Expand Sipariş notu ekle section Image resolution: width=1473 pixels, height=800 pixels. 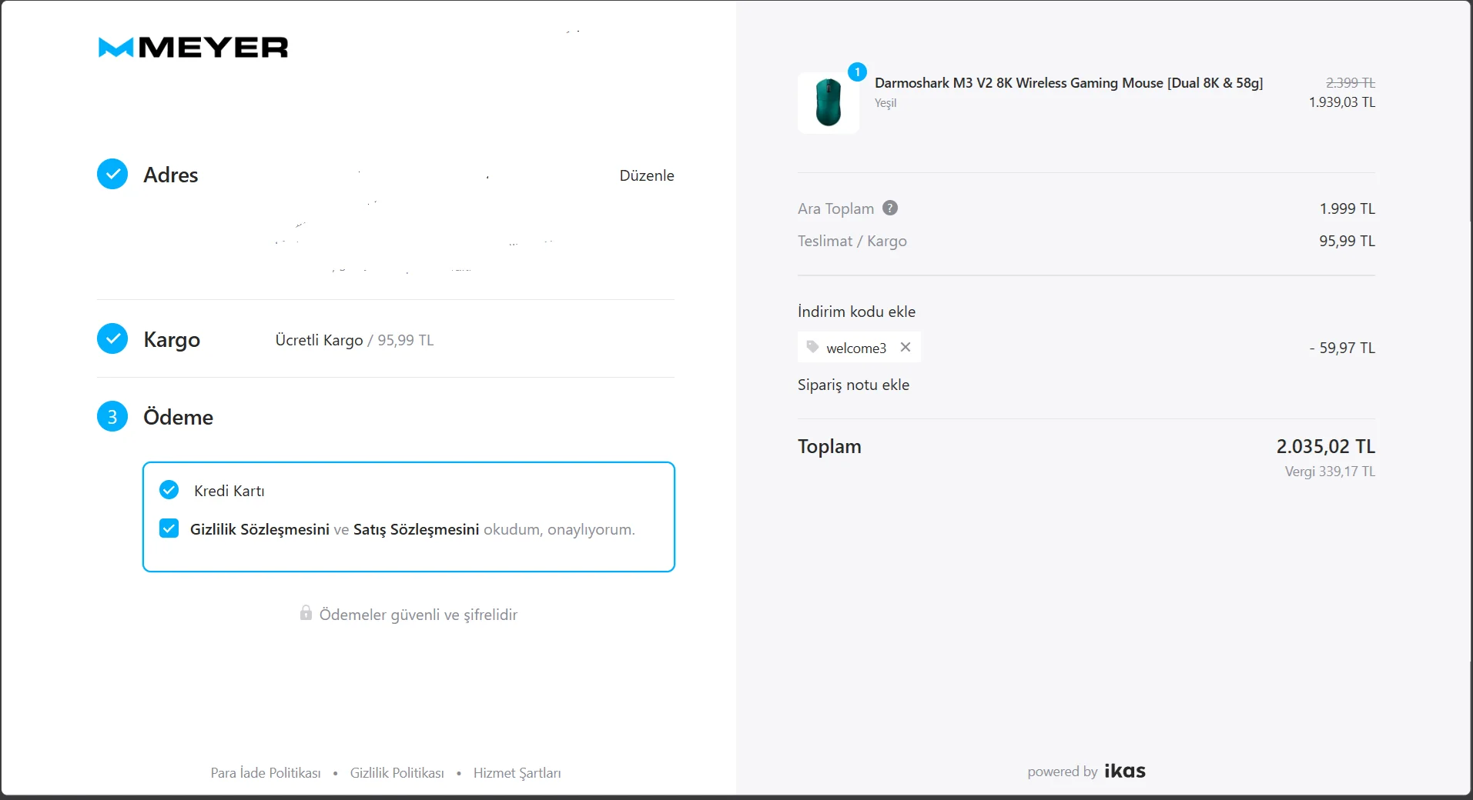853,385
